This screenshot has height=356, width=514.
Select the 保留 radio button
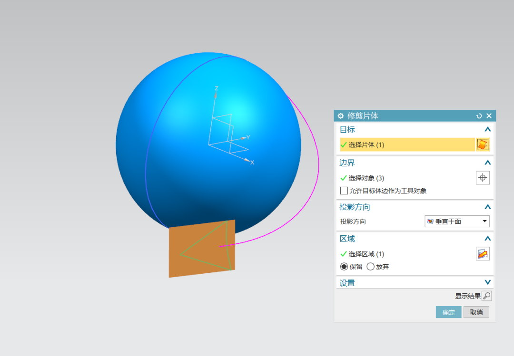point(344,267)
